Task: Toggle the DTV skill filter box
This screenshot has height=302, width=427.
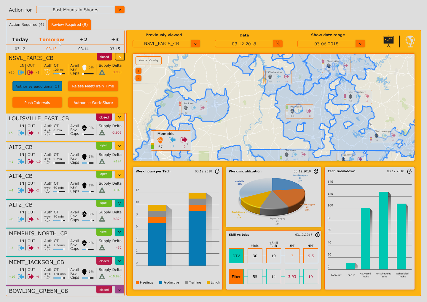Action: (236, 256)
